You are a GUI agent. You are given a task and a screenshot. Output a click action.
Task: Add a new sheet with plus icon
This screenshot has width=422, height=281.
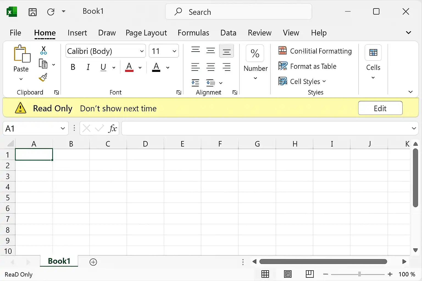(x=93, y=262)
